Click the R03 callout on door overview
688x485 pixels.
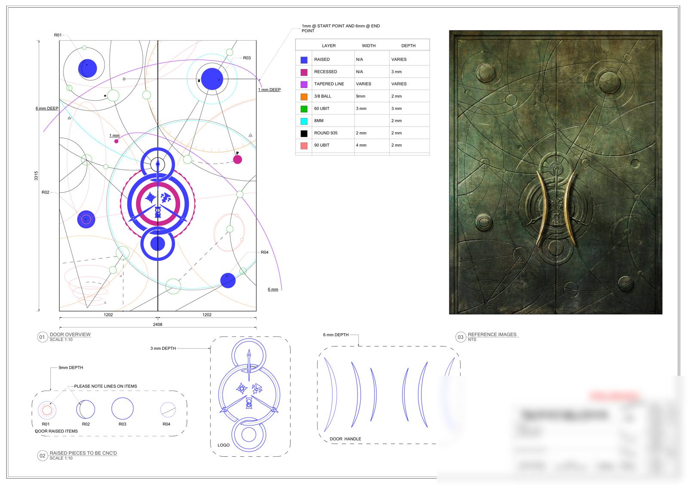247,58
